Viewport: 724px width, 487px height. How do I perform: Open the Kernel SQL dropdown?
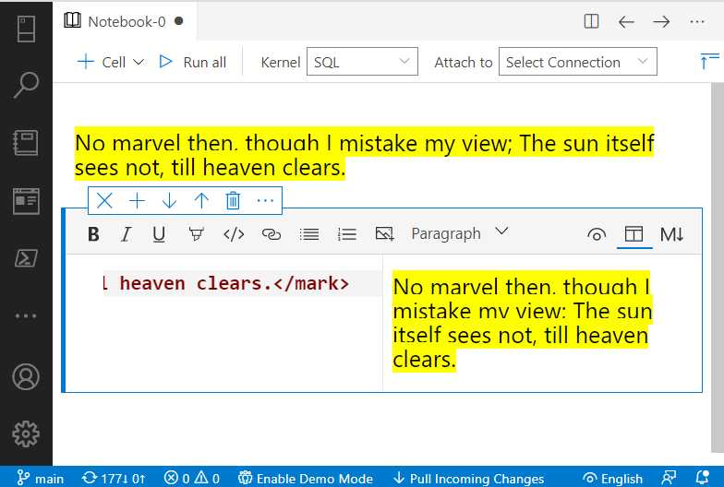[x=362, y=61]
